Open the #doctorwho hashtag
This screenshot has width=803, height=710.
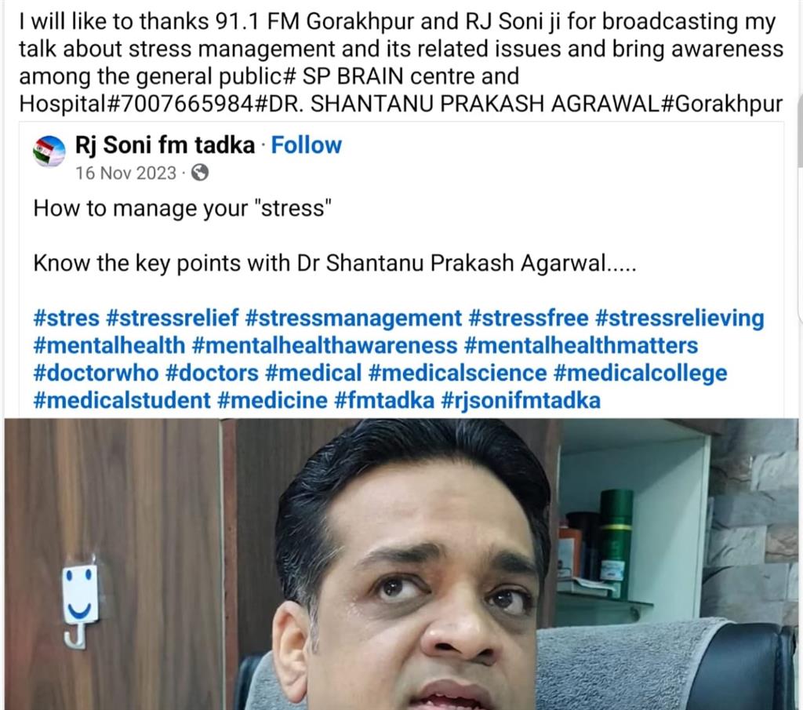[x=96, y=373]
